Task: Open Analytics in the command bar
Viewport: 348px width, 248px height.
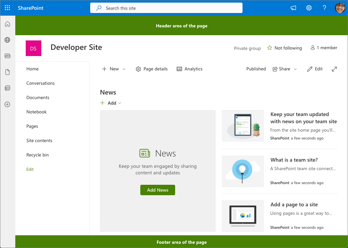Action: pyautogui.click(x=189, y=69)
